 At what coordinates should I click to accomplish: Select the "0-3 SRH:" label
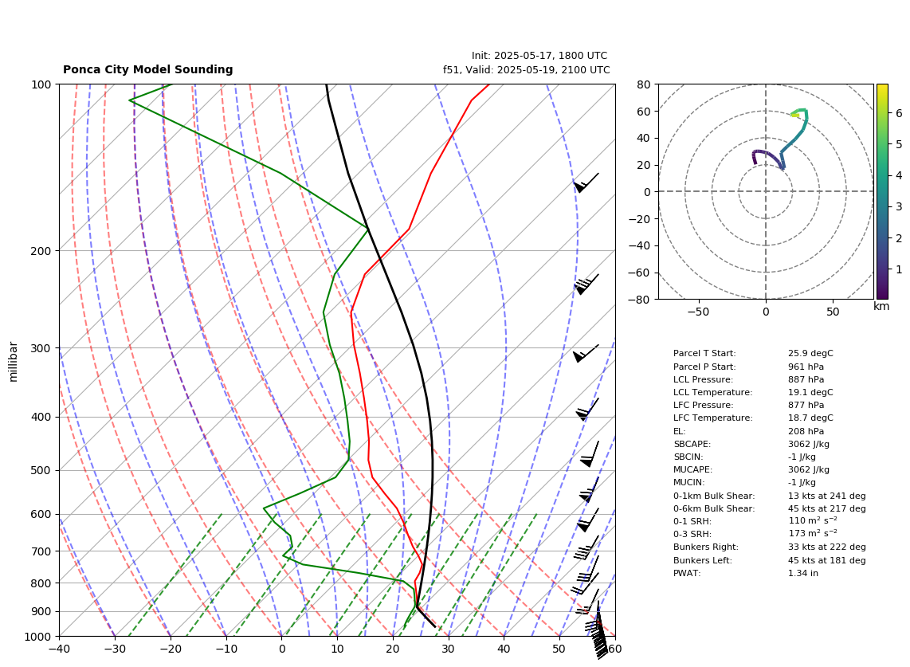(x=692, y=534)
